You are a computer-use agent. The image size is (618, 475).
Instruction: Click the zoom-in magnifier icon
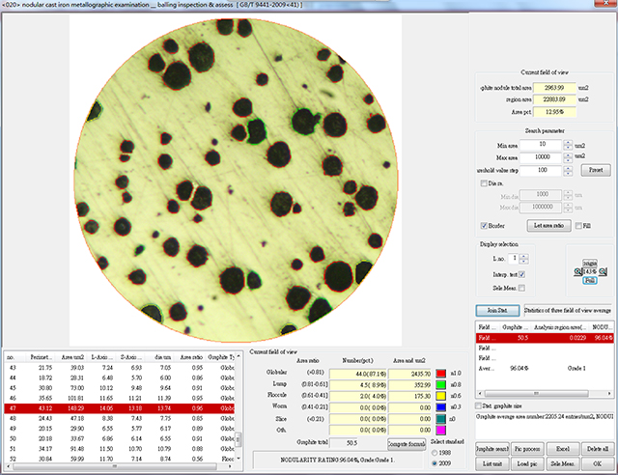(603, 271)
